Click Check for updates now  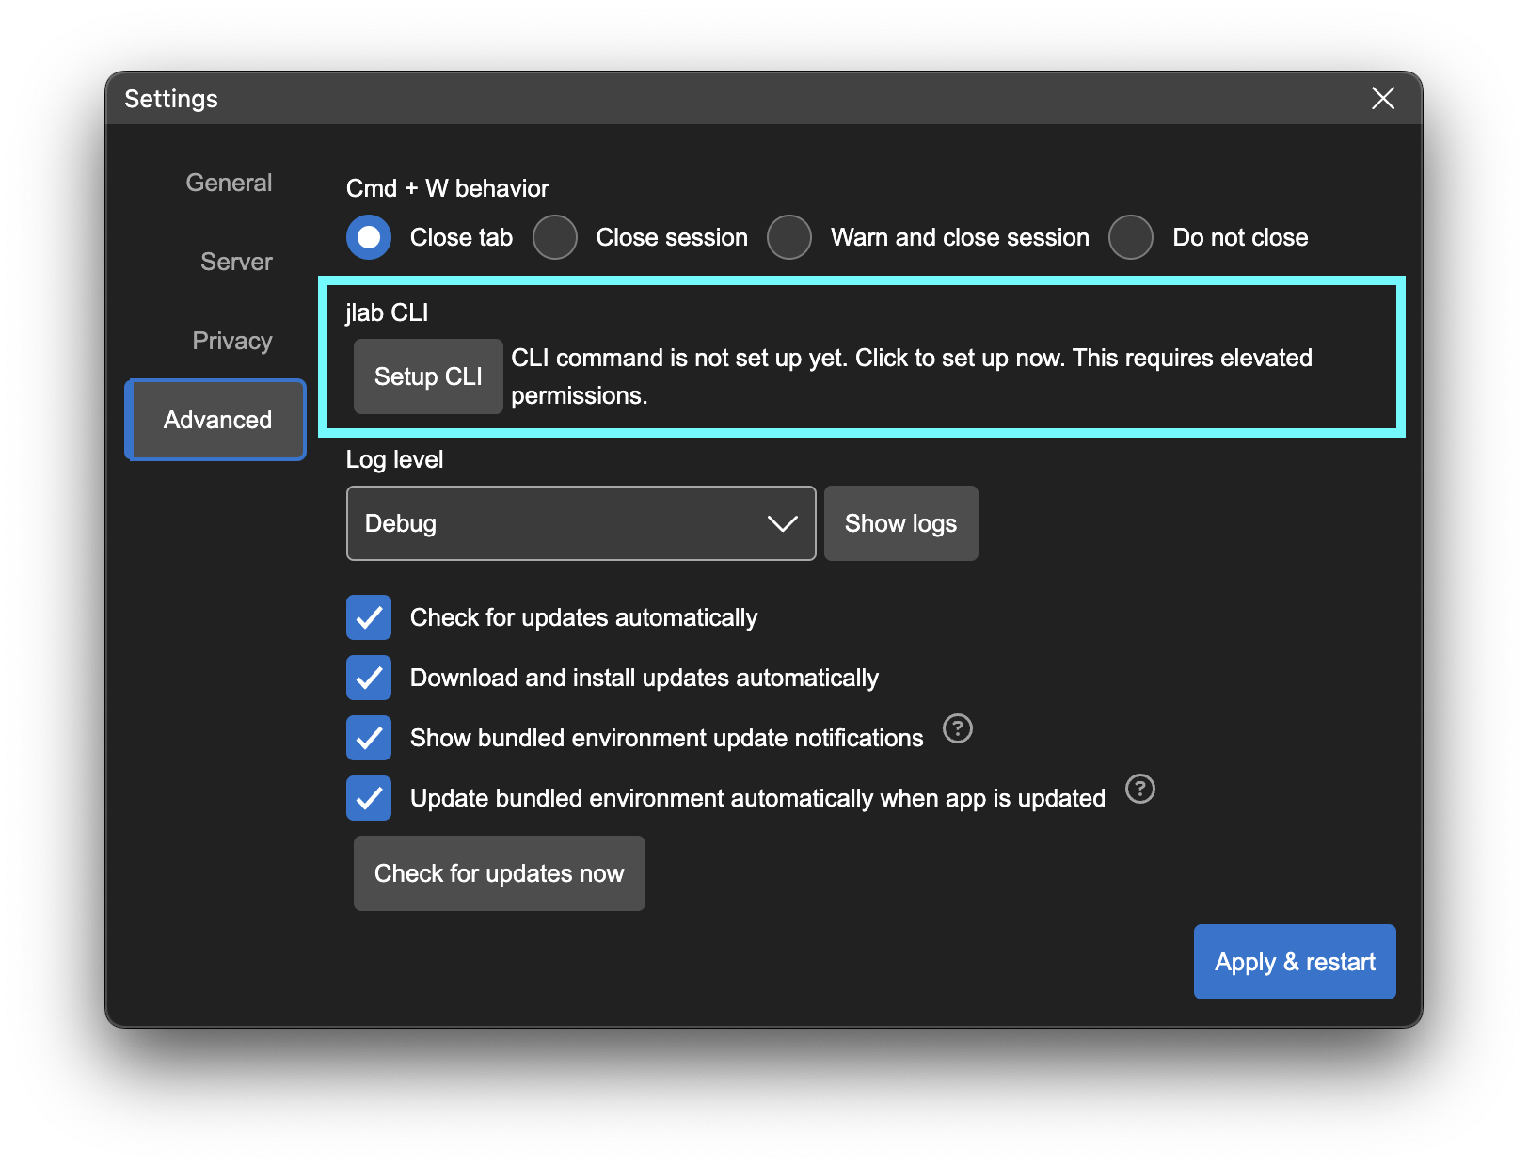click(499, 873)
